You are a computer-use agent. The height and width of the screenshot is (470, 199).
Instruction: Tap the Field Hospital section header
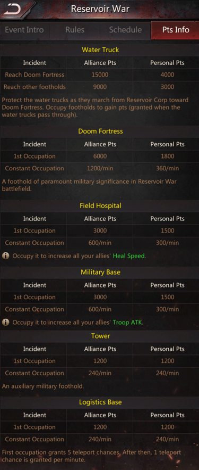click(100, 206)
